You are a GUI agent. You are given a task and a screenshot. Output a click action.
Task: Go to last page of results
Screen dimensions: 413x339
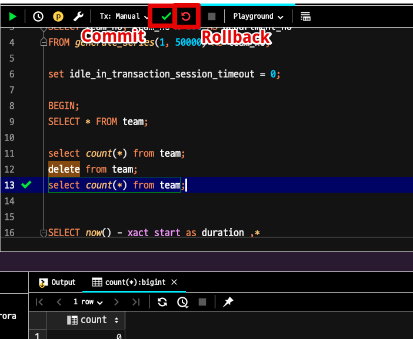point(136,302)
